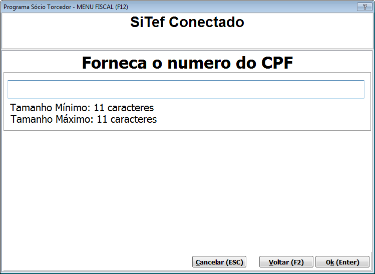Cancel the operation with Cancelar (ESC)
375x274 pixels.
click(219, 262)
